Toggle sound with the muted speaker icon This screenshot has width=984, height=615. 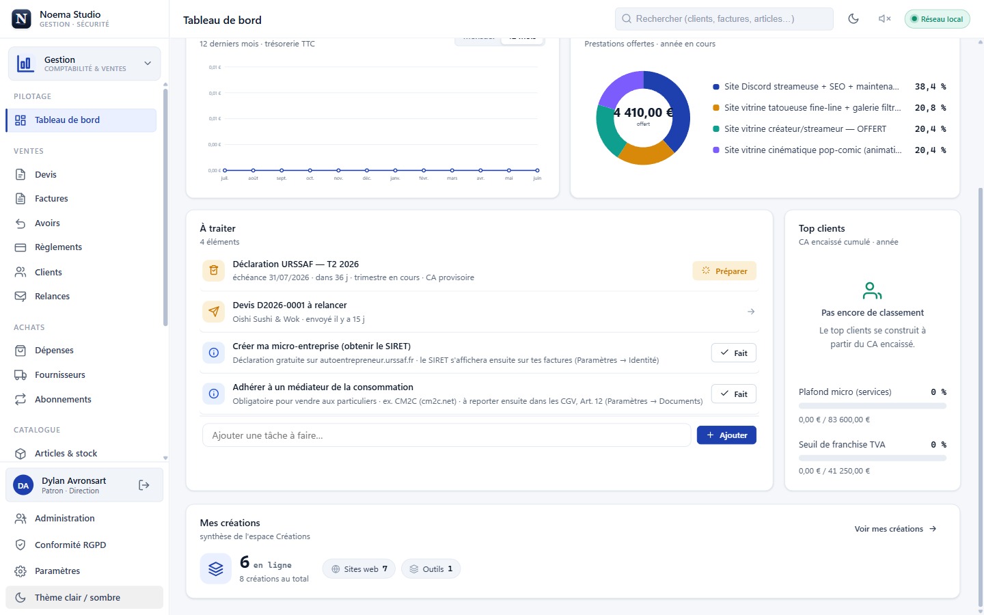pos(884,19)
